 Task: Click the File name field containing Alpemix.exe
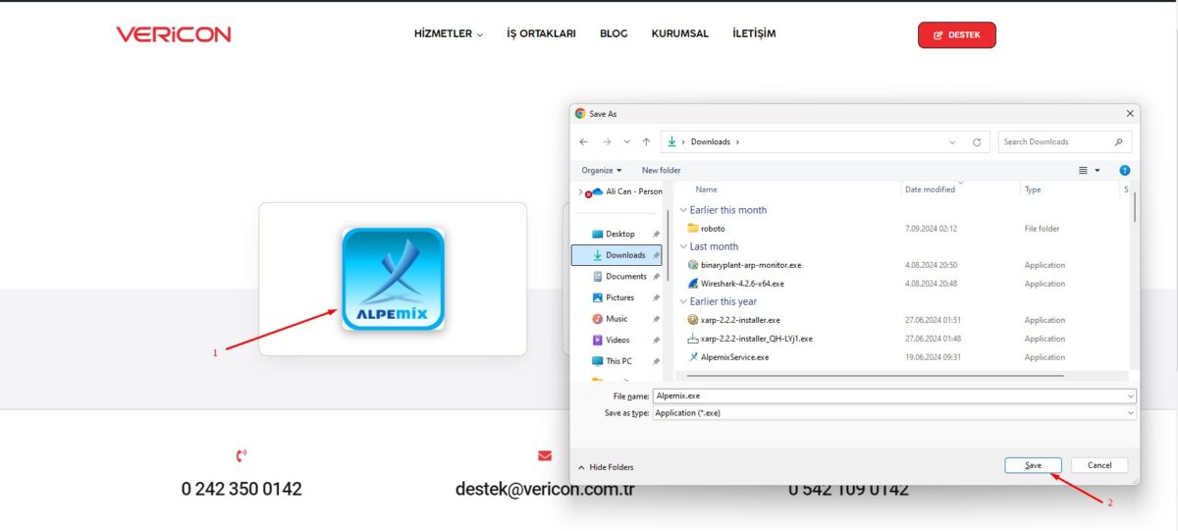(x=894, y=396)
